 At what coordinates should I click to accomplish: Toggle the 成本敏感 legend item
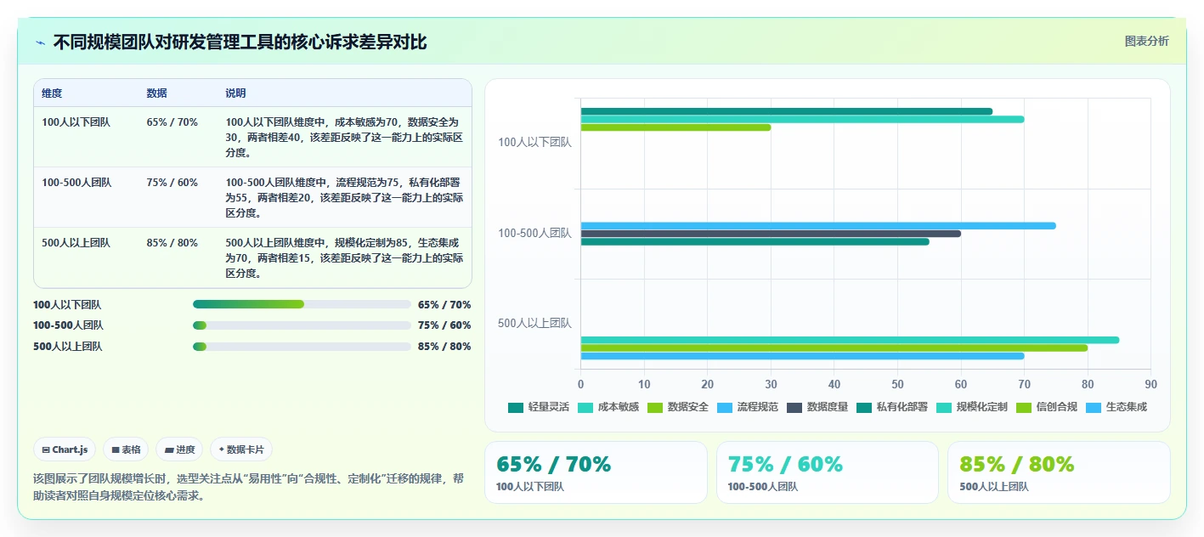pos(608,407)
